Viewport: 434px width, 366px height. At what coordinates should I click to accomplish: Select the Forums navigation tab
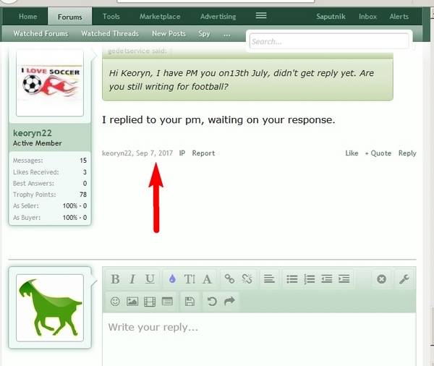coord(70,17)
